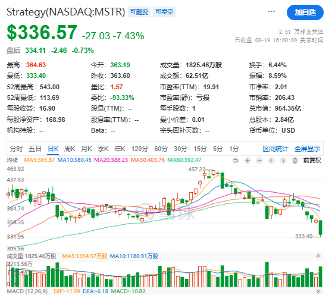Click the 2.51 万球友关注 follower count
Screen dimensions: 332x295
pos(301,32)
